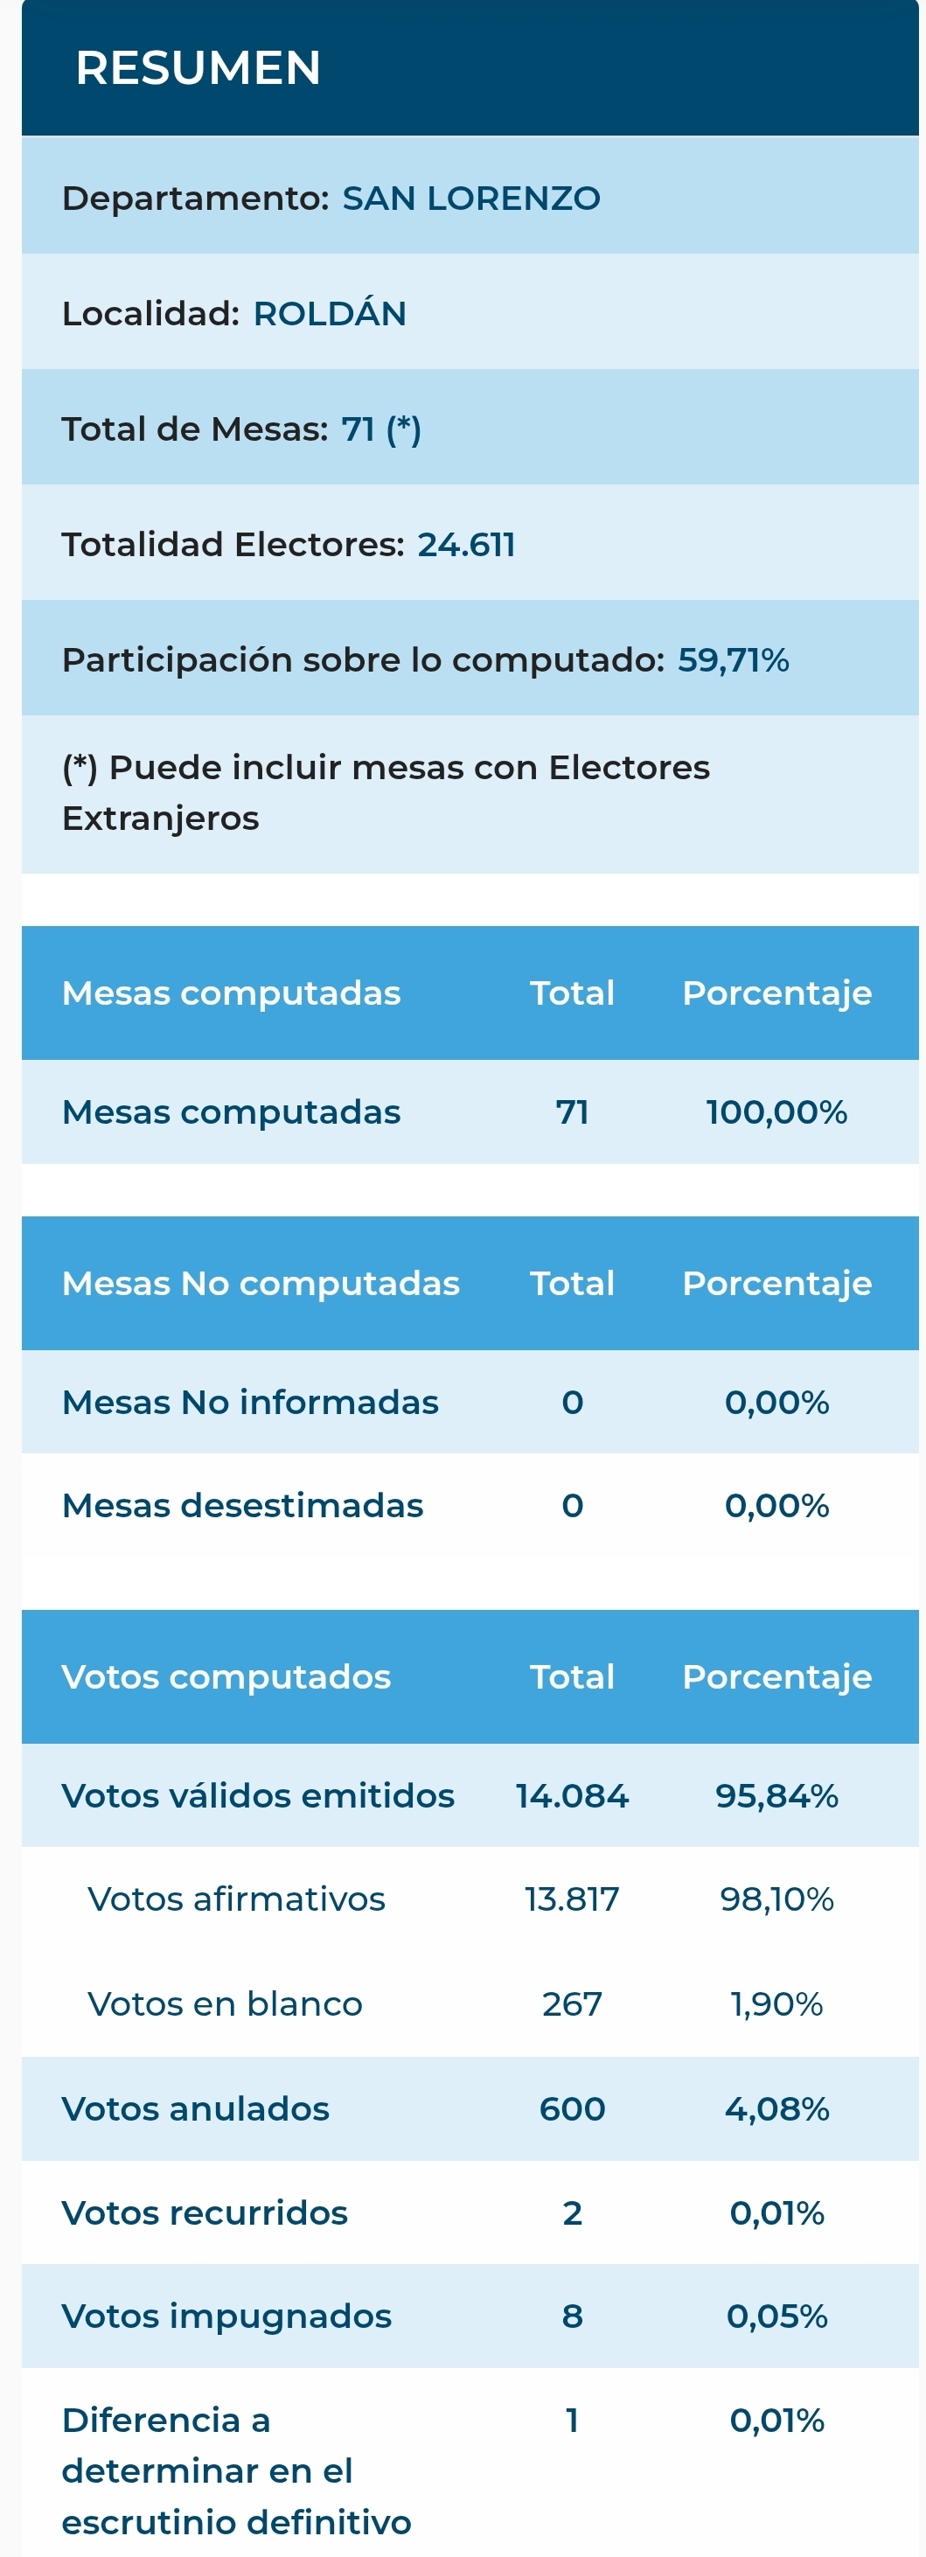Click the participation percentage 59,71%

pyautogui.click(x=733, y=659)
